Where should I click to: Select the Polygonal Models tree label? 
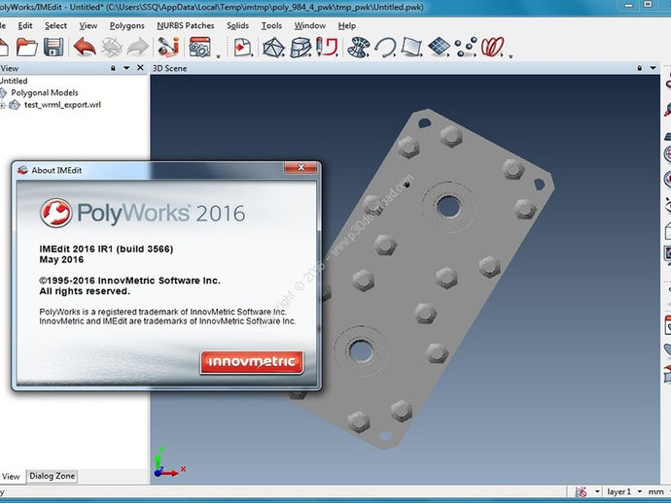(45, 93)
